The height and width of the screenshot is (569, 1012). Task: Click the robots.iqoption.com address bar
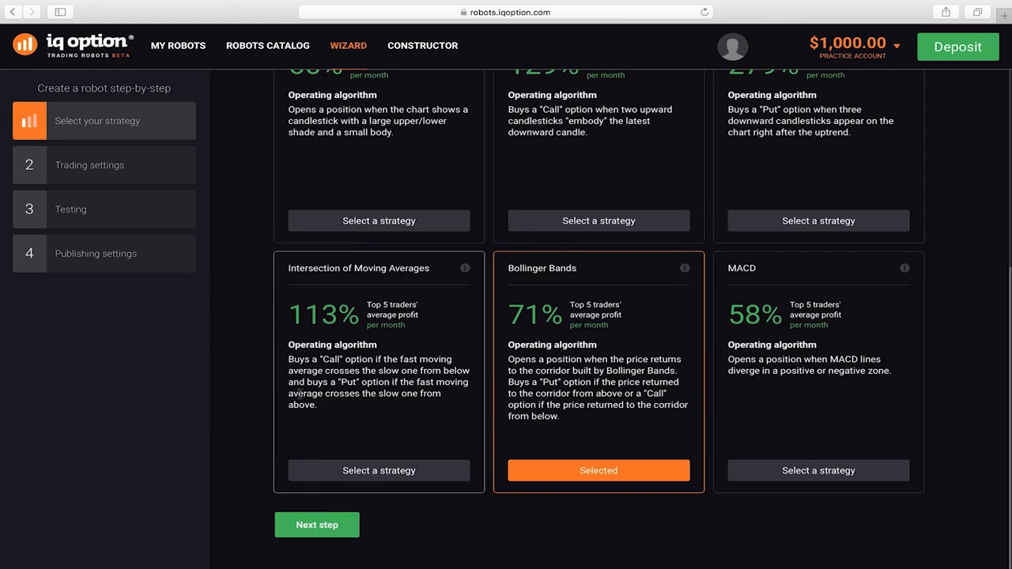tap(506, 12)
